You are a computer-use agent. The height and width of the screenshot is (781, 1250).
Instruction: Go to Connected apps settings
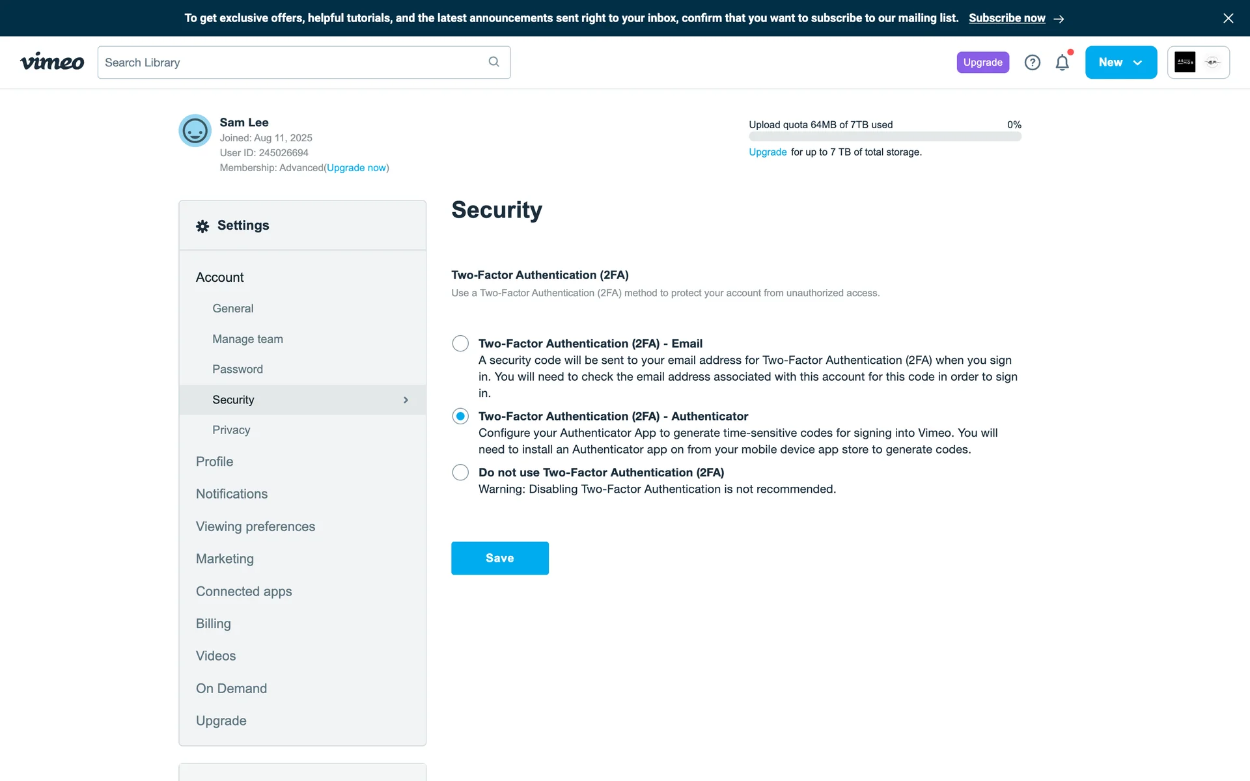point(243,592)
